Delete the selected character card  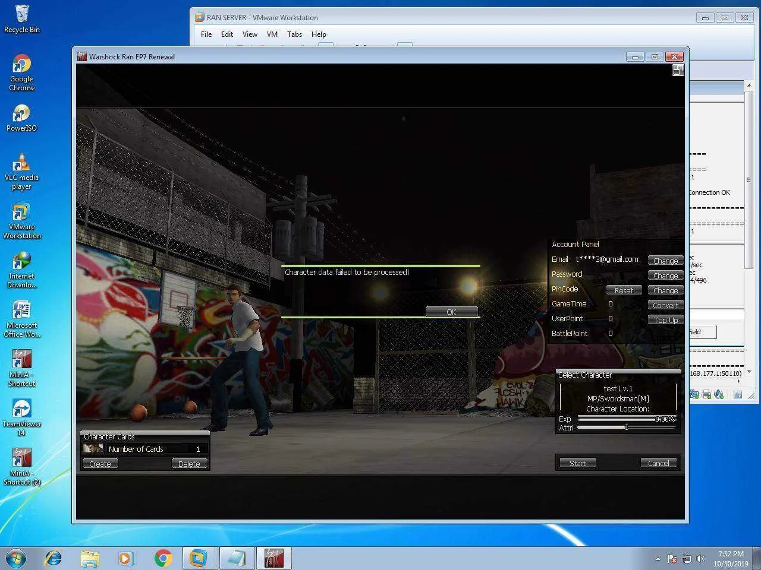click(189, 464)
